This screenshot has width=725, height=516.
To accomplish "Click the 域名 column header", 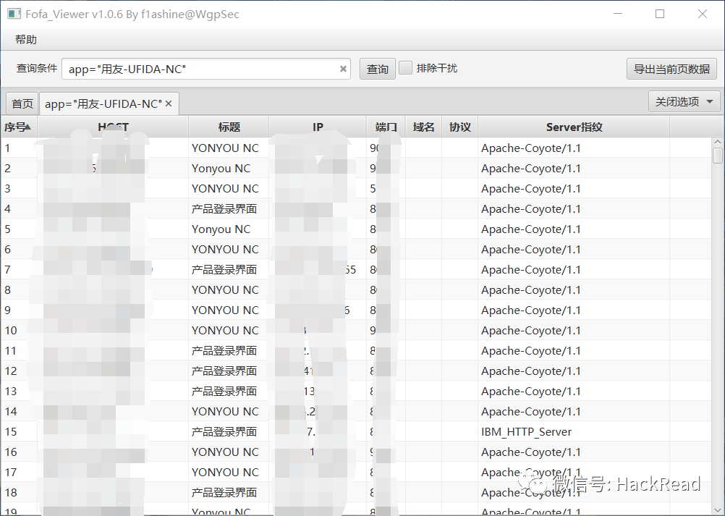I will pos(423,127).
